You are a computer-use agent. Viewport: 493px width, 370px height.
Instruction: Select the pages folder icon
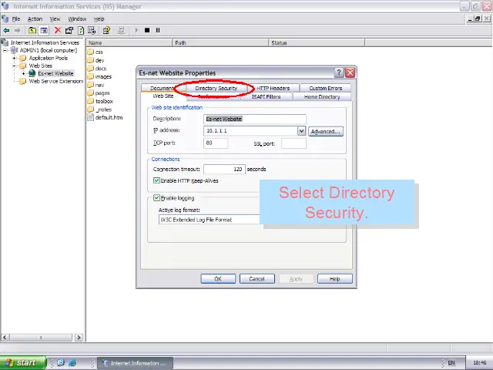[x=91, y=92]
